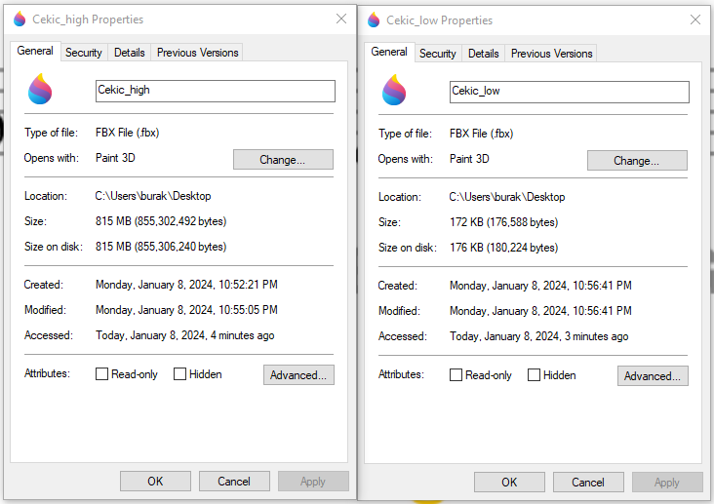
Task: Click the Cekic_high file name field
Action: point(216,91)
